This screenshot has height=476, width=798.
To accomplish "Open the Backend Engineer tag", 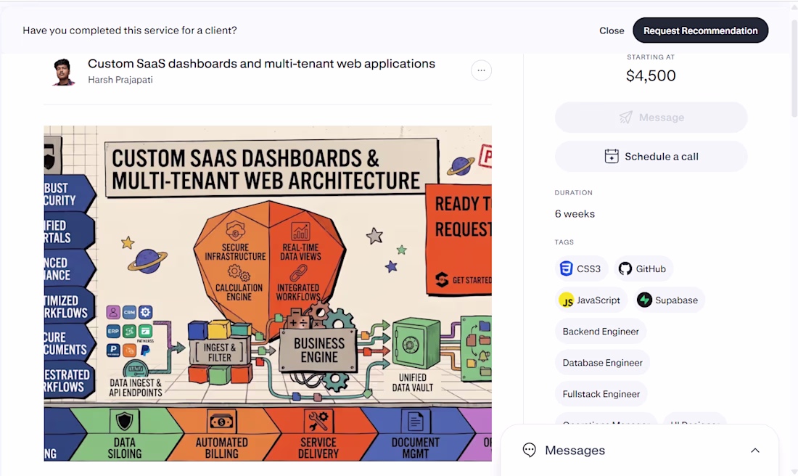I will [601, 332].
